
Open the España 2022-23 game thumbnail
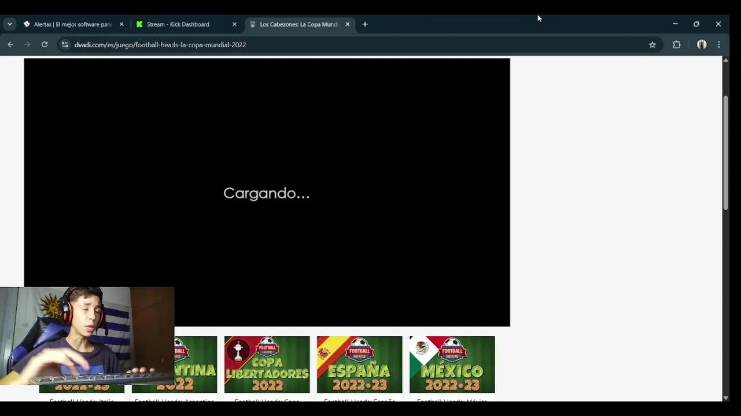coord(360,365)
